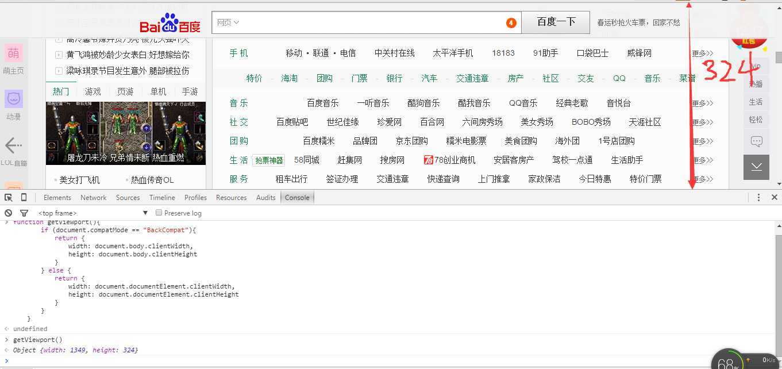The width and height of the screenshot is (782, 369).
Task: Click the video icon beside 梁咏琪录节目发生意外
Action: coord(59,71)
